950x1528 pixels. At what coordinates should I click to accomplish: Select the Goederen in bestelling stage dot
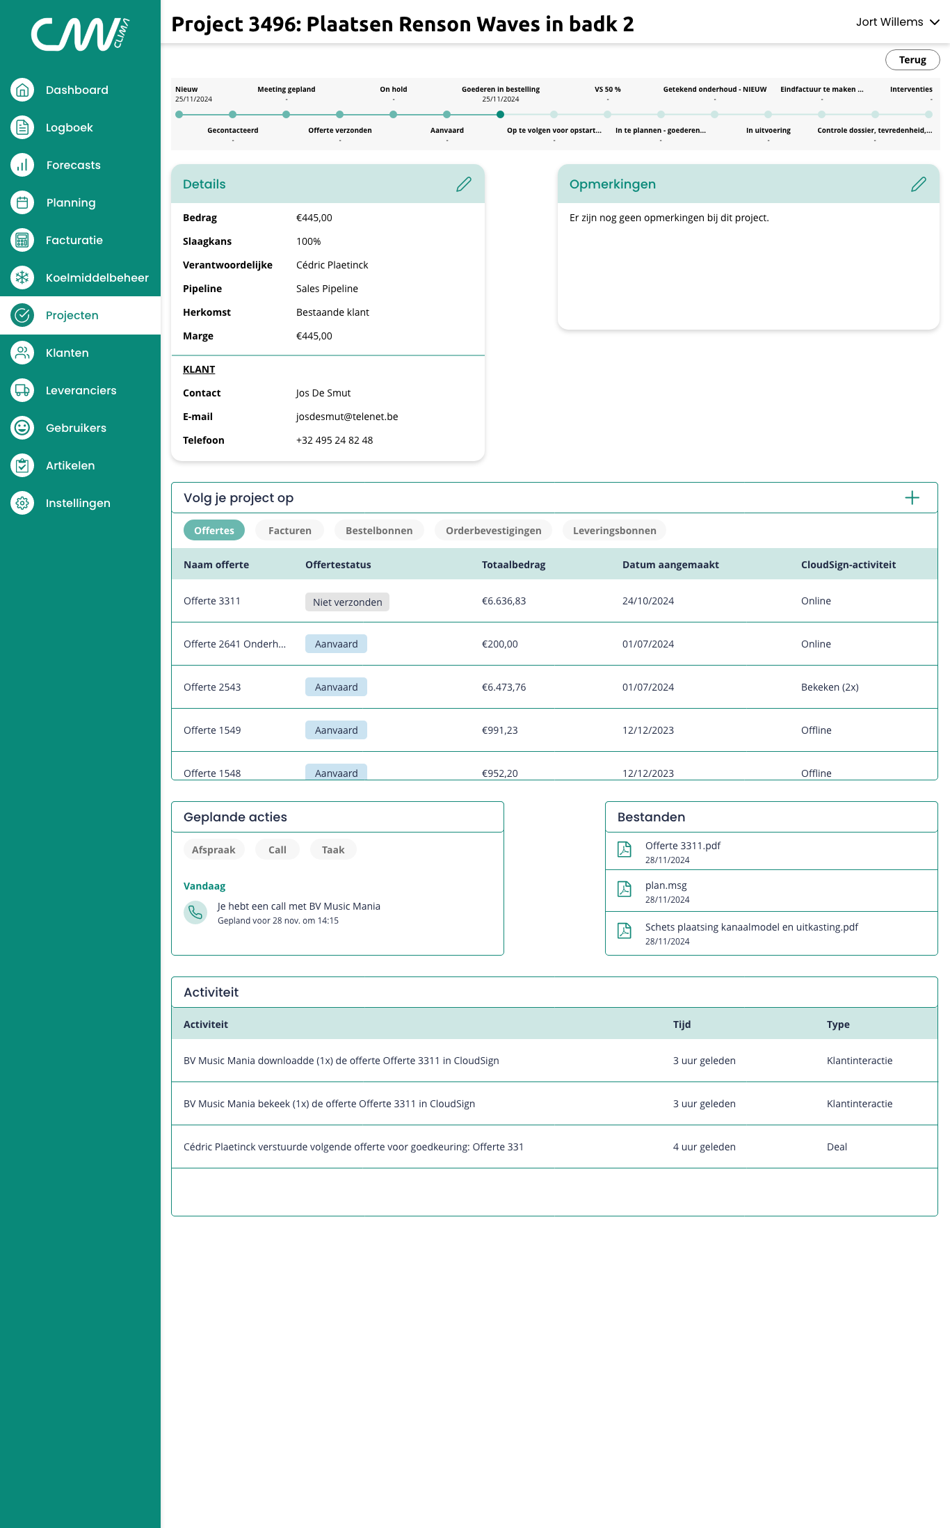[x=500, y=114]
